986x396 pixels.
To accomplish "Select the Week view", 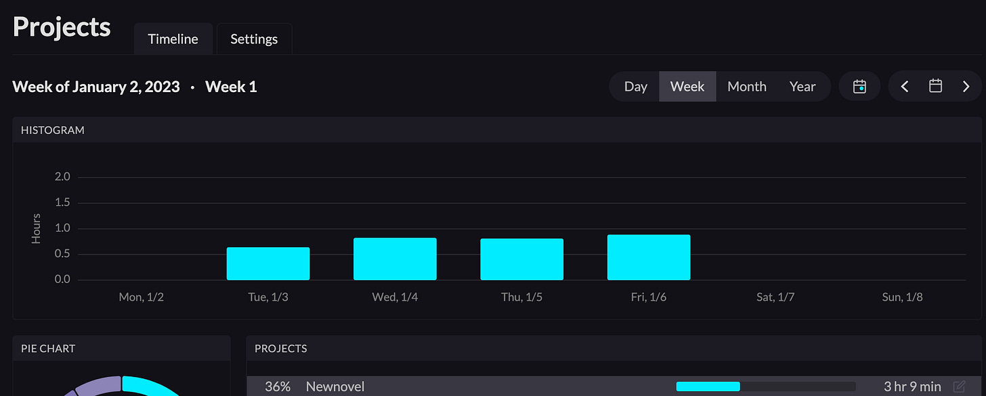I will tap(687, 87).
